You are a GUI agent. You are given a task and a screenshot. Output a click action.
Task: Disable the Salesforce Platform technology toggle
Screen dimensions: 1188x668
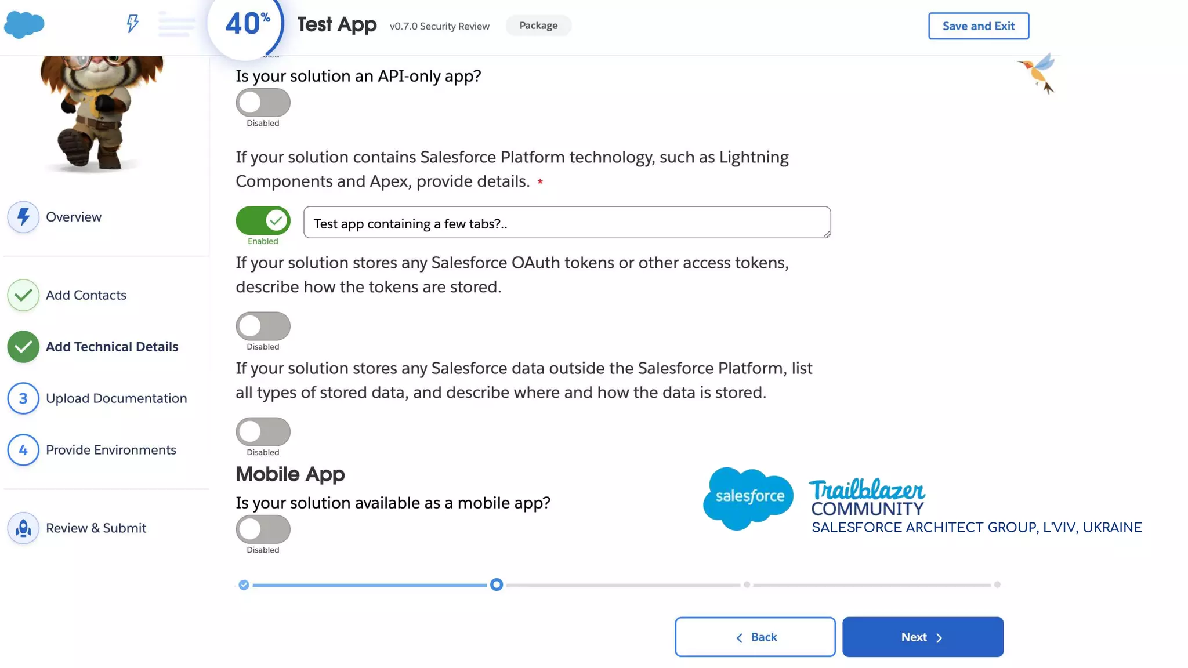click(263, 220)
